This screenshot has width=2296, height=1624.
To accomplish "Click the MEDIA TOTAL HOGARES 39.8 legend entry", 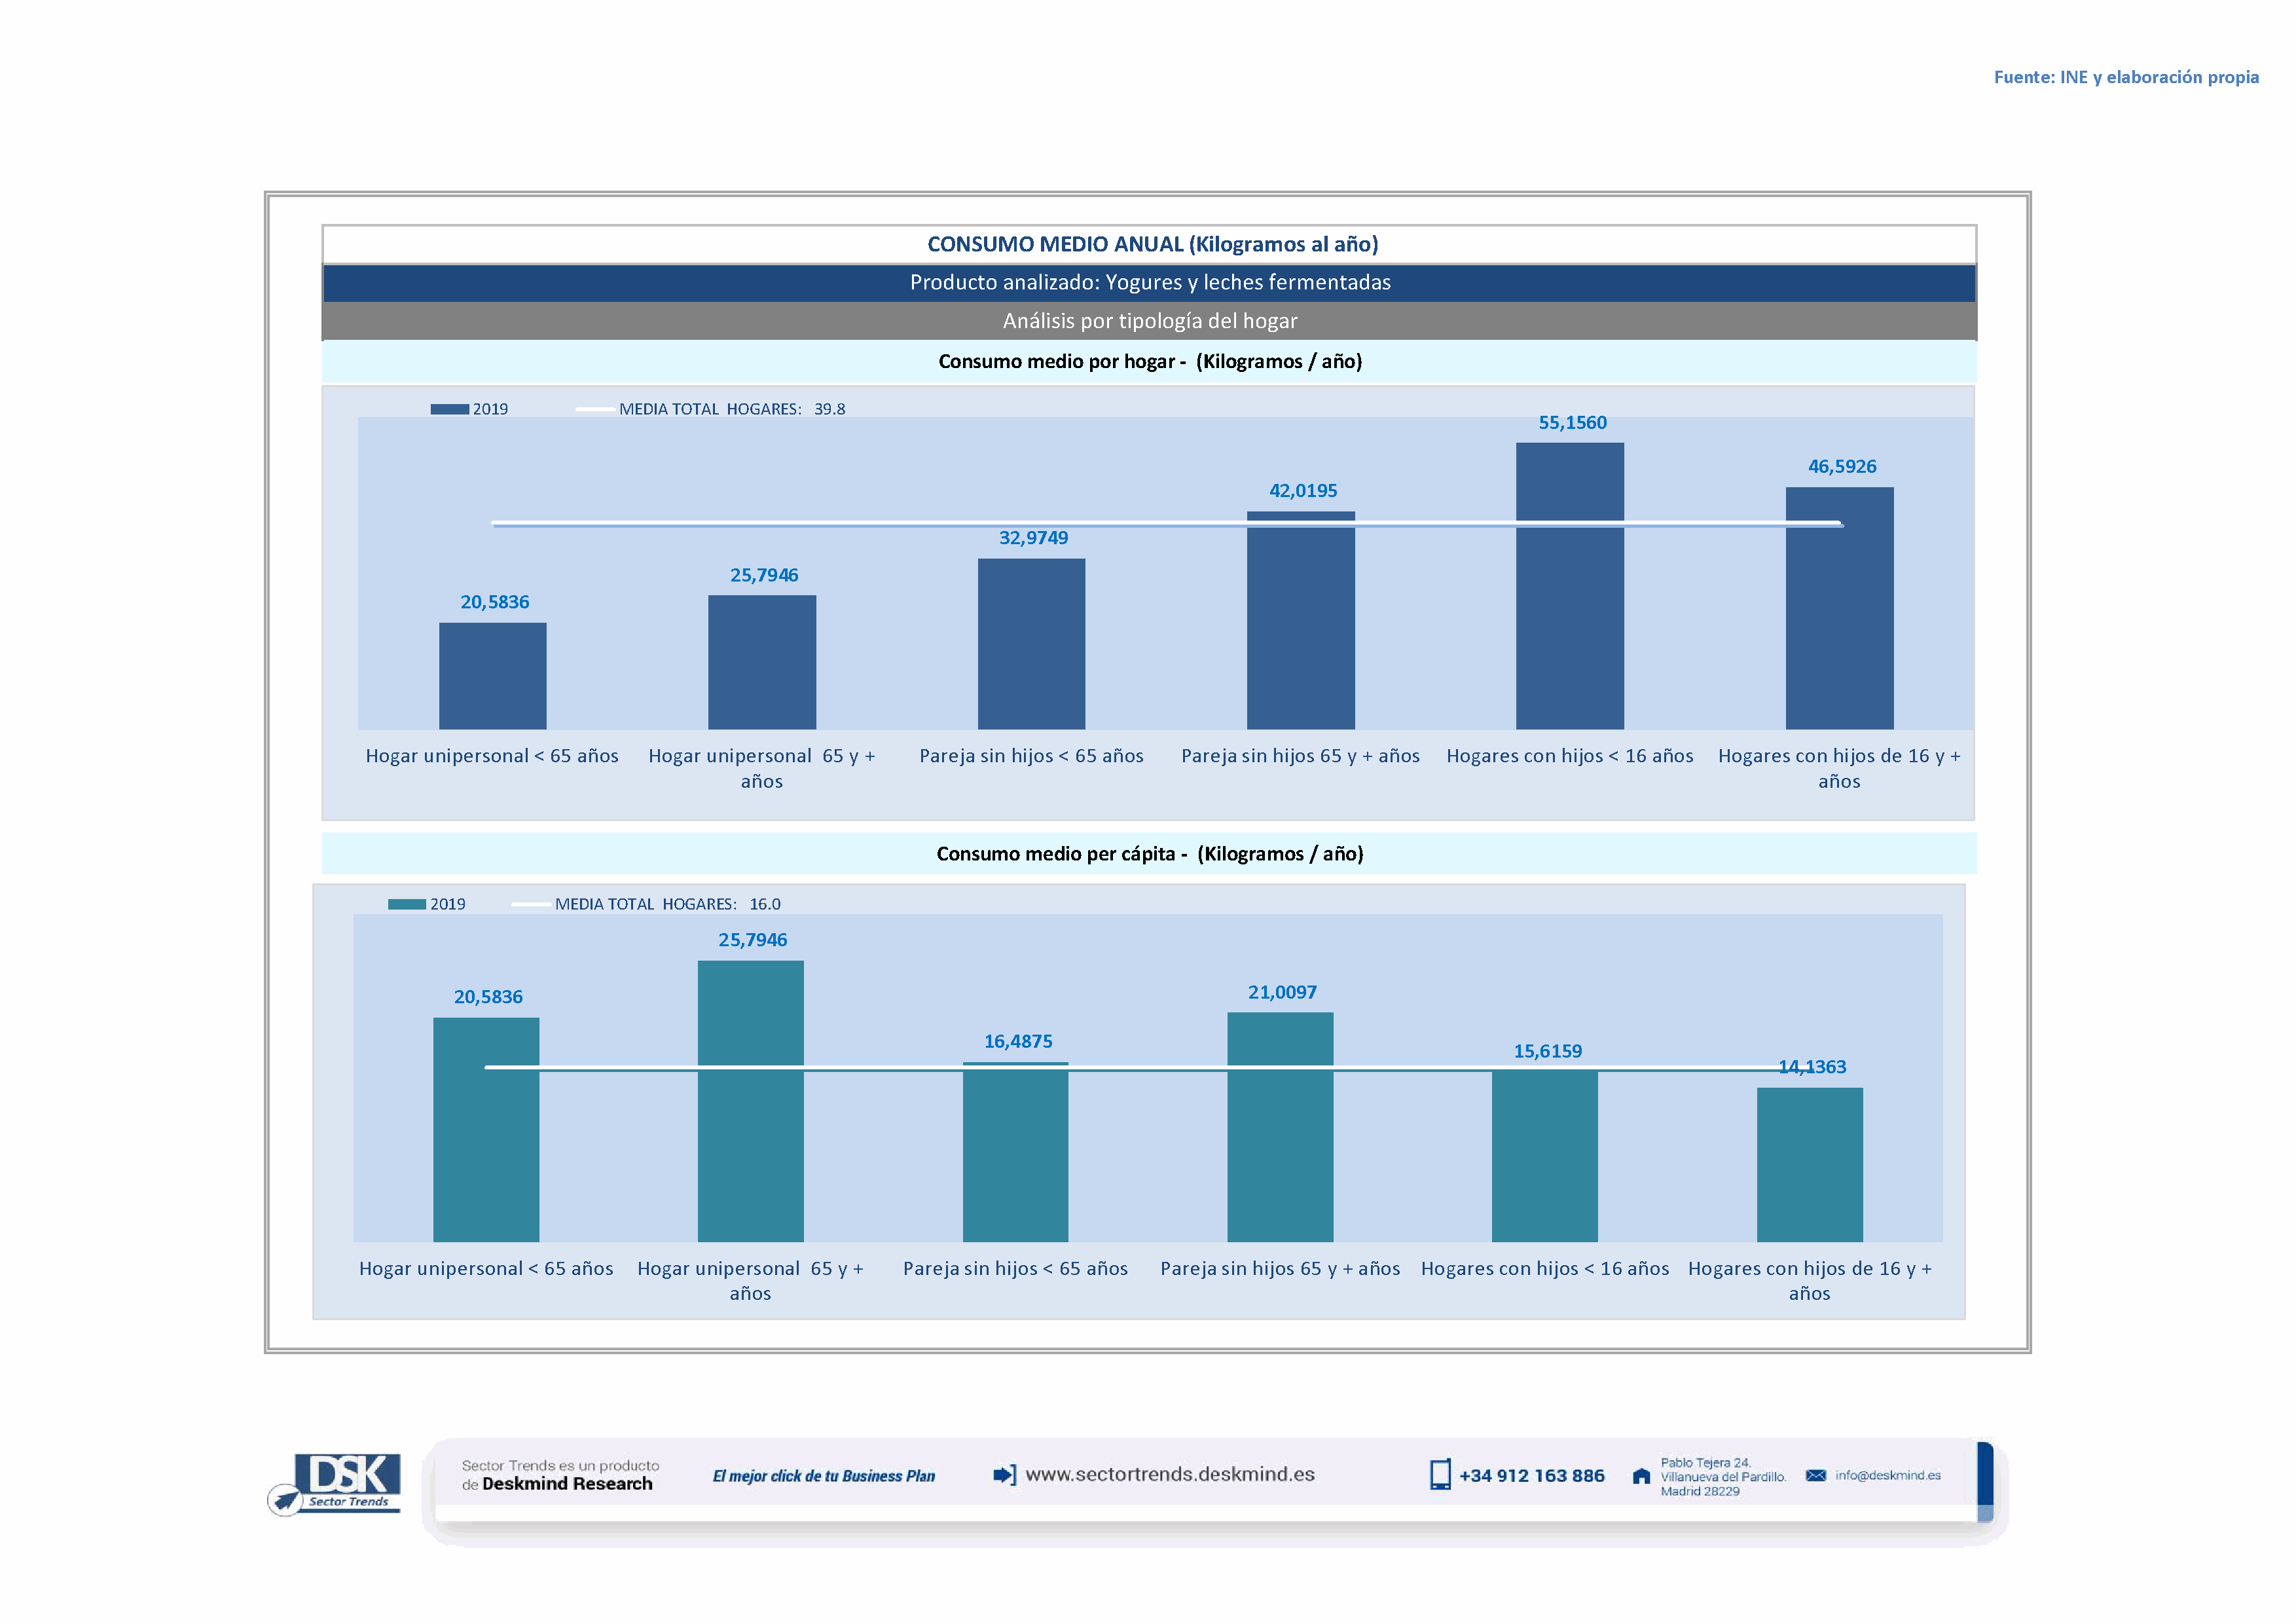I will click(x=731, y=409).
